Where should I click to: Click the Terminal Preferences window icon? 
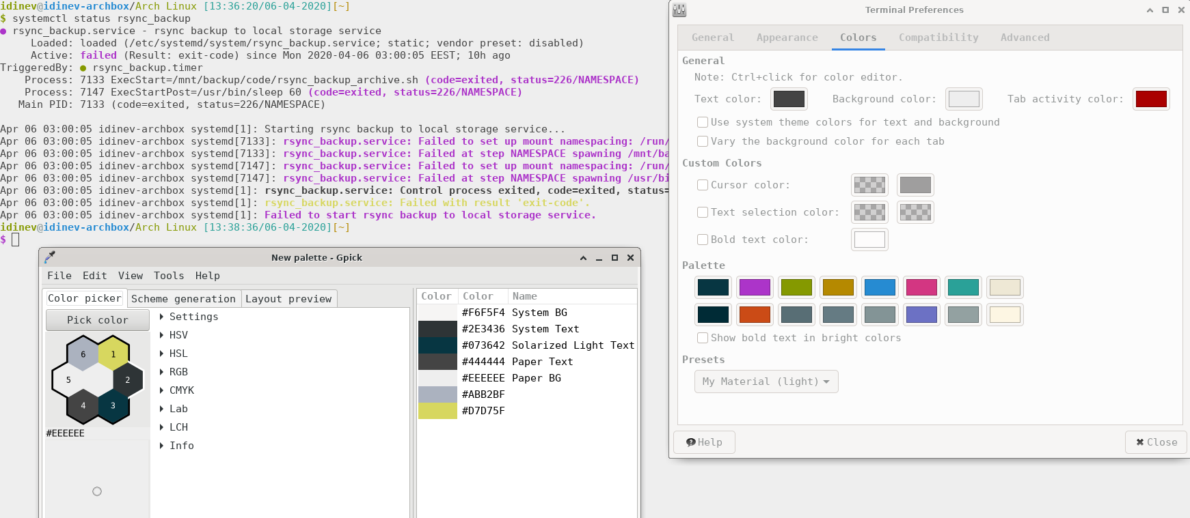(x=679, y=10)
